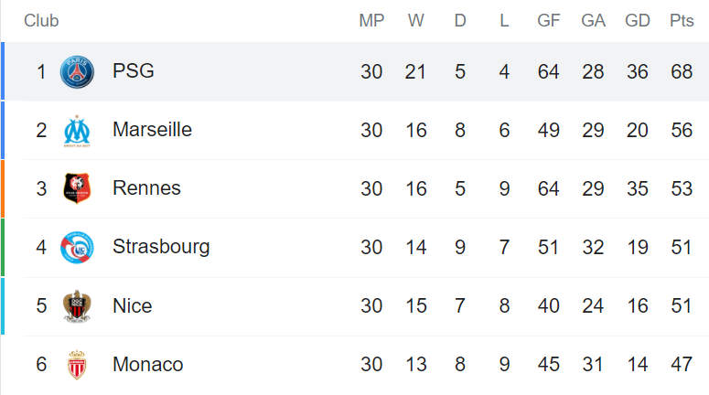Click the Club column header
Image resolution: width=709 pixels, height=395 pixels.
pyautogui.click(x=41, y=21)
